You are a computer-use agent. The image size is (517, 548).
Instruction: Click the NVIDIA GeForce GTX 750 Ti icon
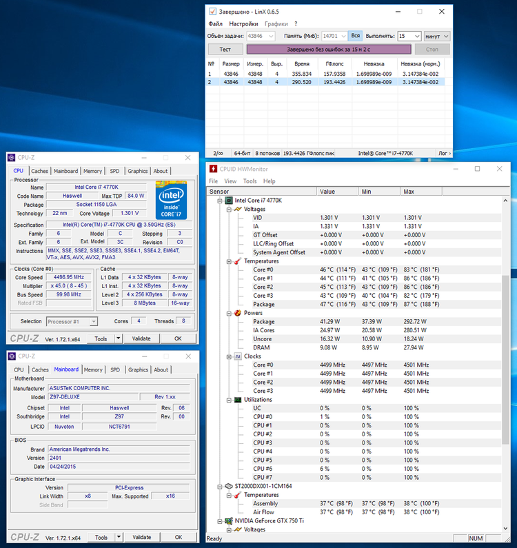(229, 520)
